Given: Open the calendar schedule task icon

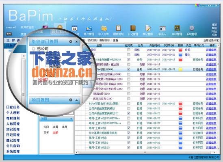Looking at the screenshot, I should pyautogui.click(x=74, y=28).
